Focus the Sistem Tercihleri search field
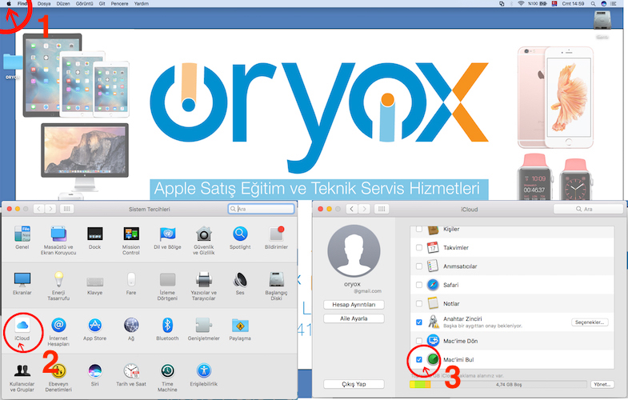This screenshot has height=400, width=628. coord(261,209)
